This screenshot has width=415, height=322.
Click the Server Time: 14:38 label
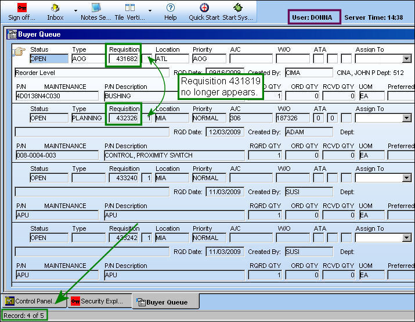coord(373,17)
